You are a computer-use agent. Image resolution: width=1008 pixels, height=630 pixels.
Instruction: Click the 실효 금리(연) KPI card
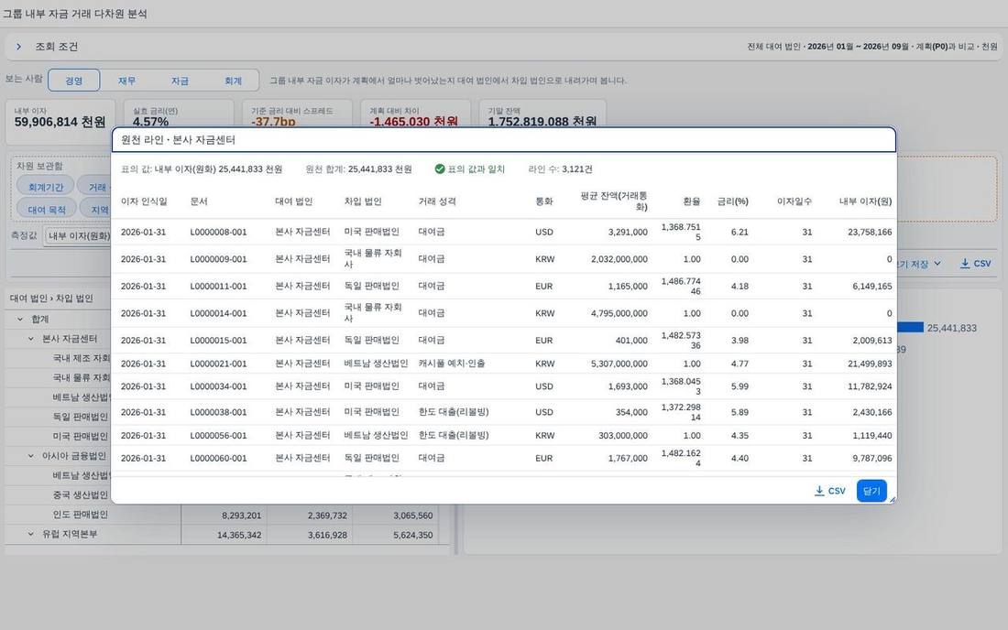pyautogui.click(x=179, y=114)
